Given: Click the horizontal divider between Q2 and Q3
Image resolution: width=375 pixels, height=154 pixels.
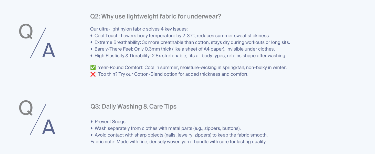Looking at the screenshot, I should click(233, 89).
